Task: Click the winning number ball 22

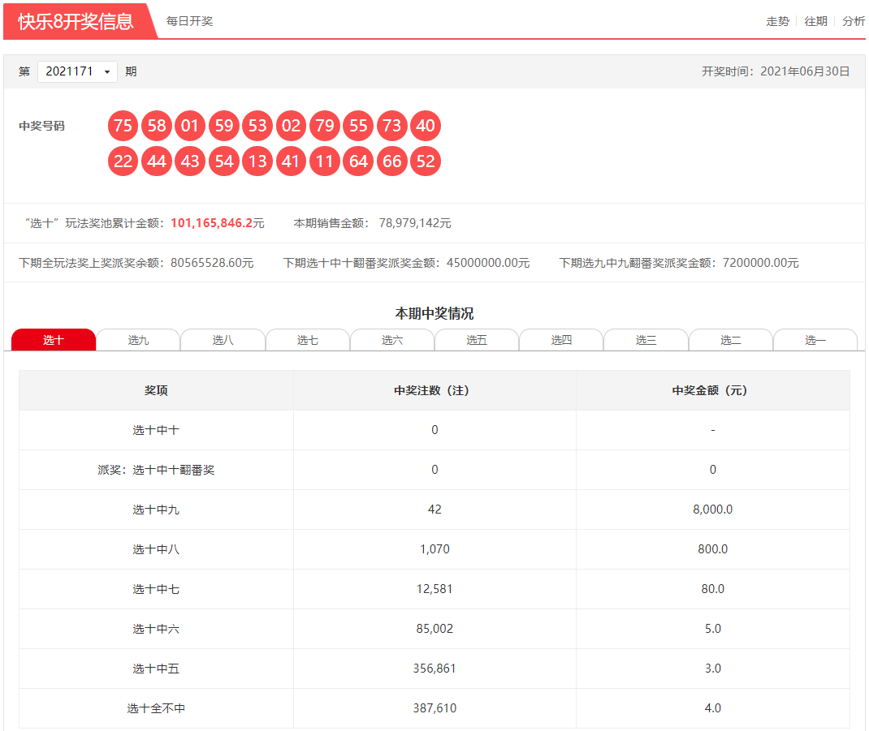Action: click(123, 161)
